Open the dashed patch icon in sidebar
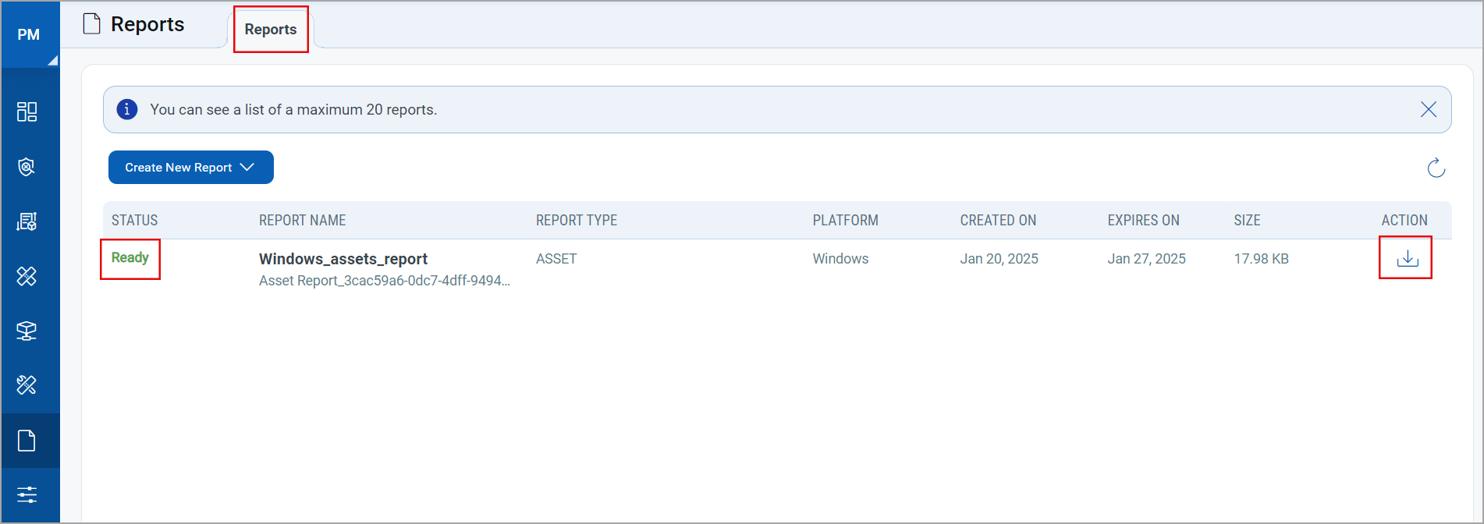 coord(27,385)
